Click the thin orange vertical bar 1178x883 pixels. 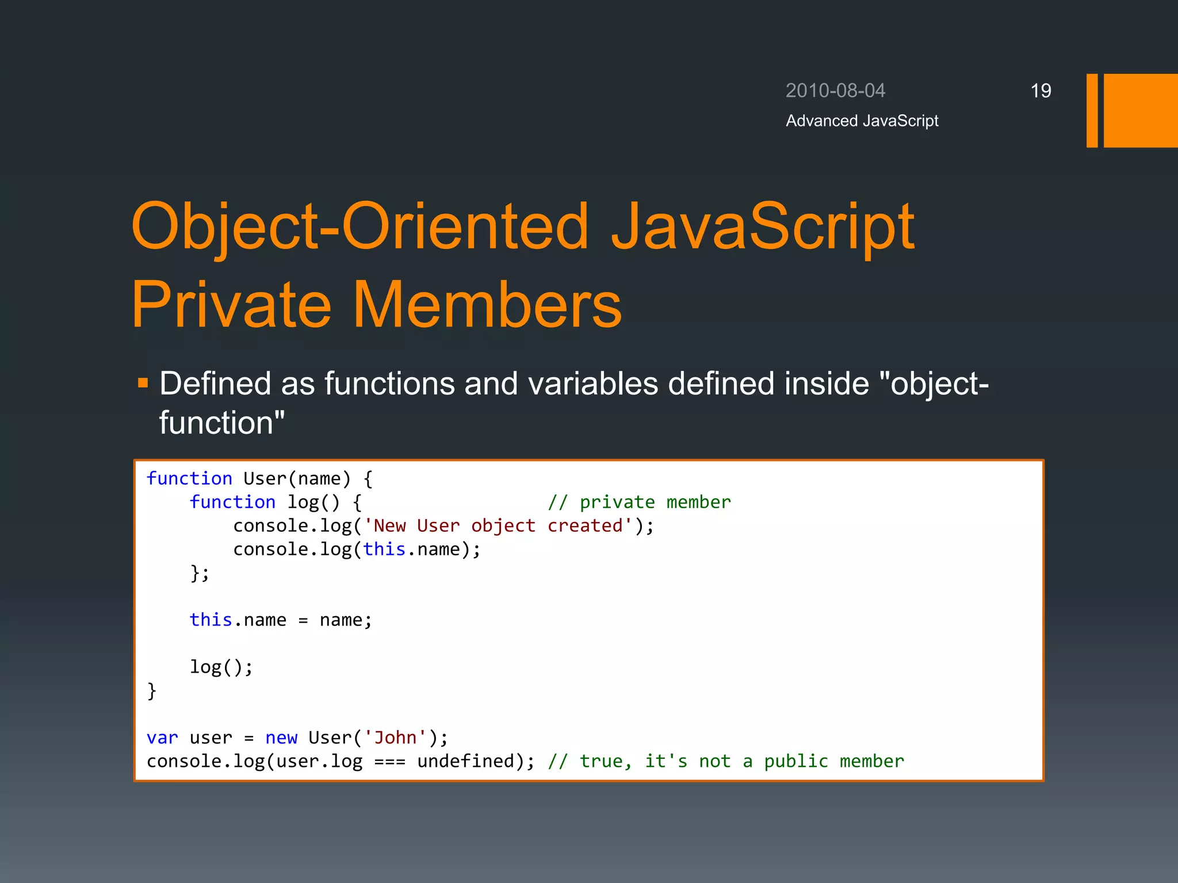[x=1092, y=110]
